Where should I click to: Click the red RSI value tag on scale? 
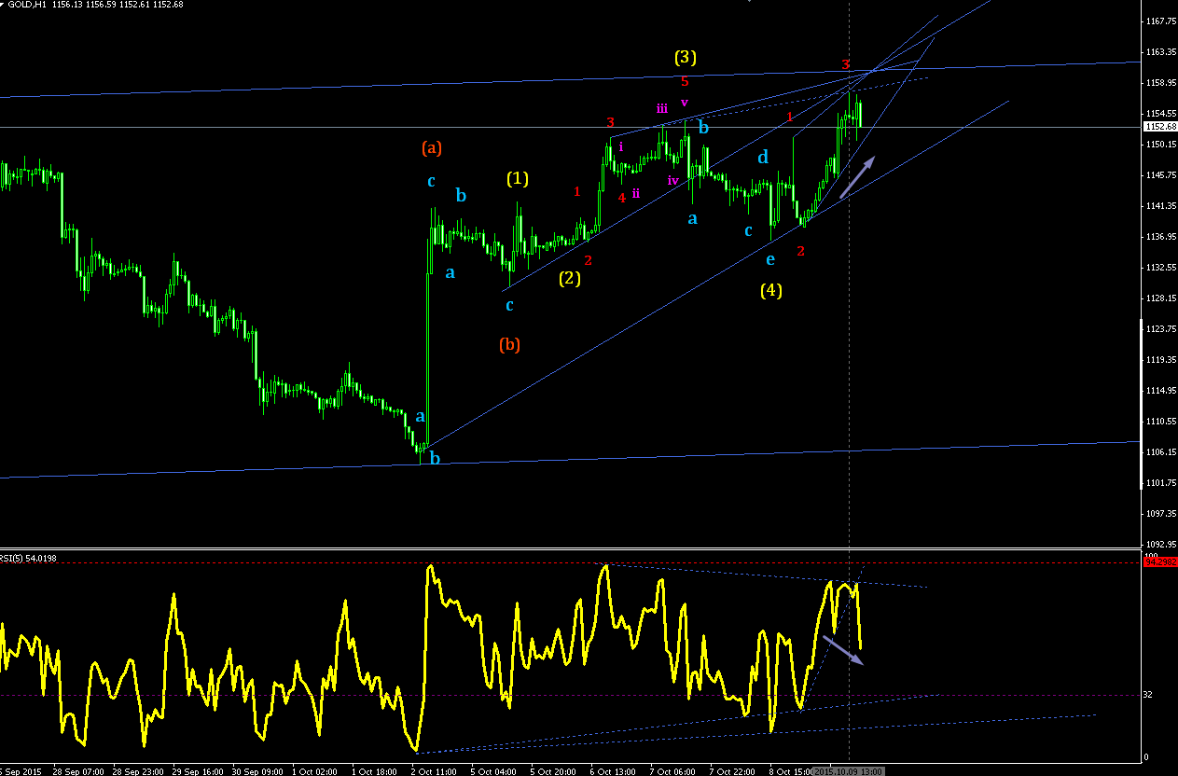point(1158,561)
